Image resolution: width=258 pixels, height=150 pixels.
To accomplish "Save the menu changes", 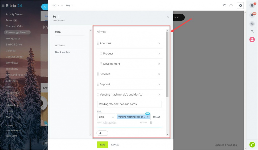I will pyautogui.click(x=103, y=144).
